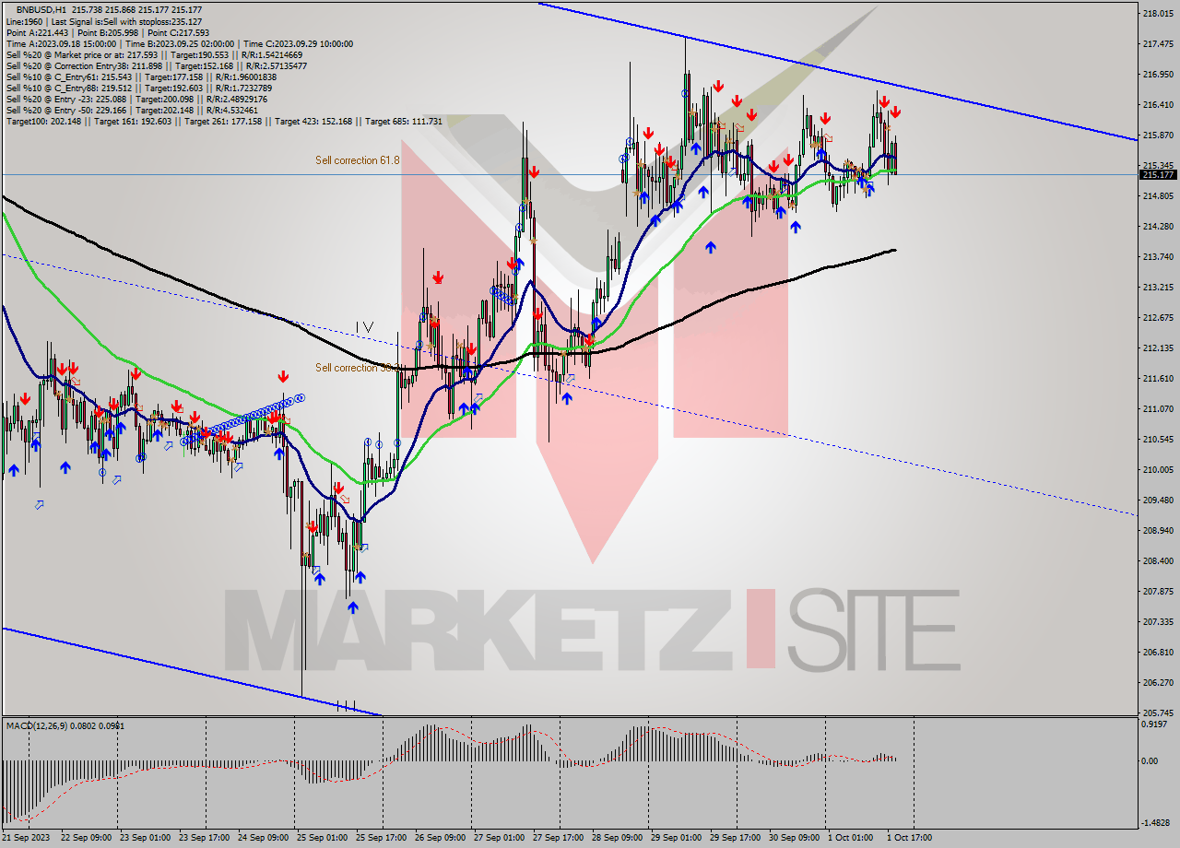Click the '29 Sep 01:00' time label
This screenshot has width=1180, height=848.
coord(678,838)
